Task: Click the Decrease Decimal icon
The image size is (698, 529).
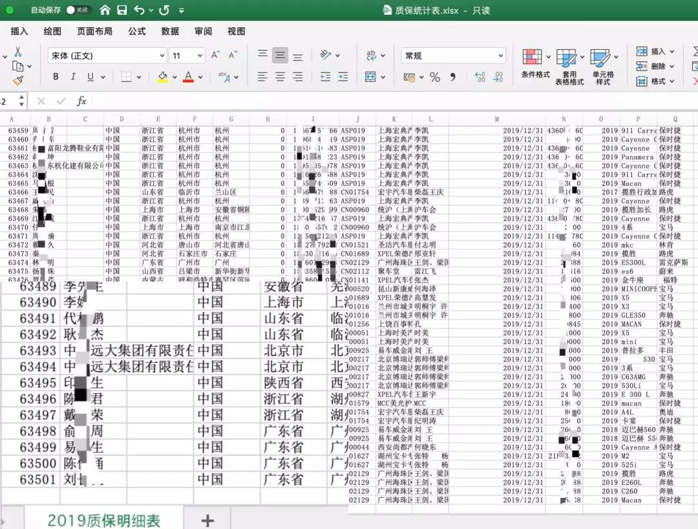Action: [498, 77]
